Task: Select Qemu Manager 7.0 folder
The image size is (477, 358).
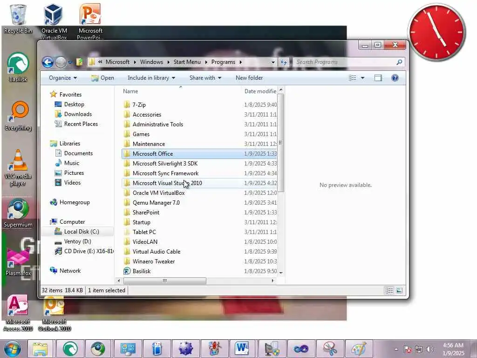Action: pos(199,202)
